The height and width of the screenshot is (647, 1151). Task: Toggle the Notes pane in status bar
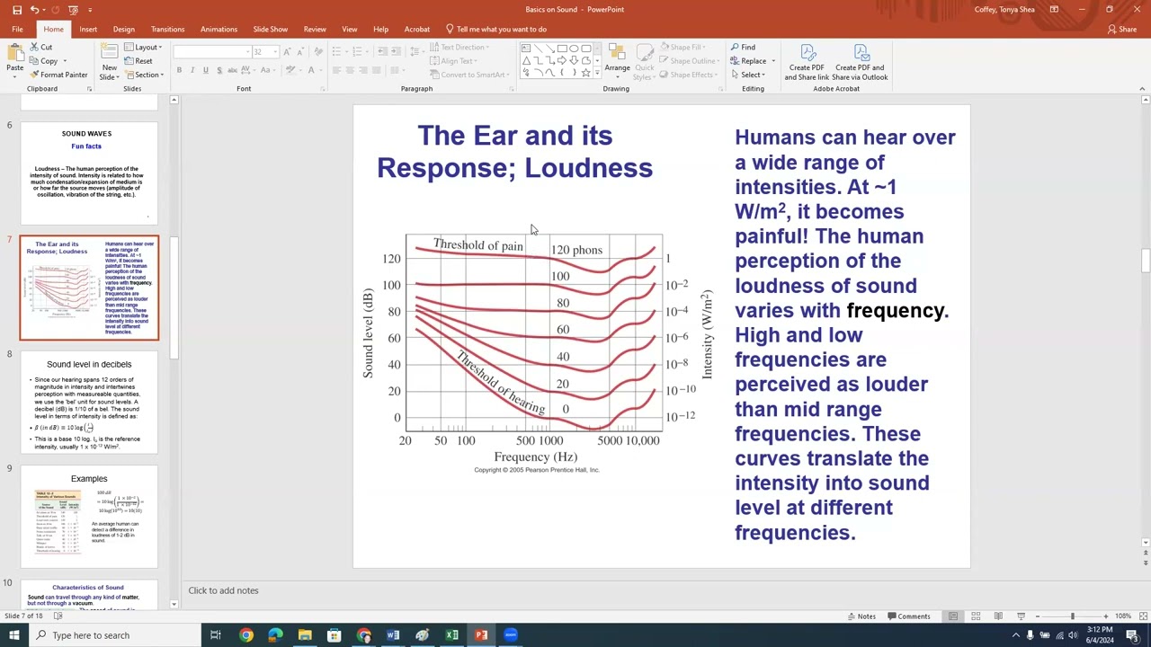861,616
